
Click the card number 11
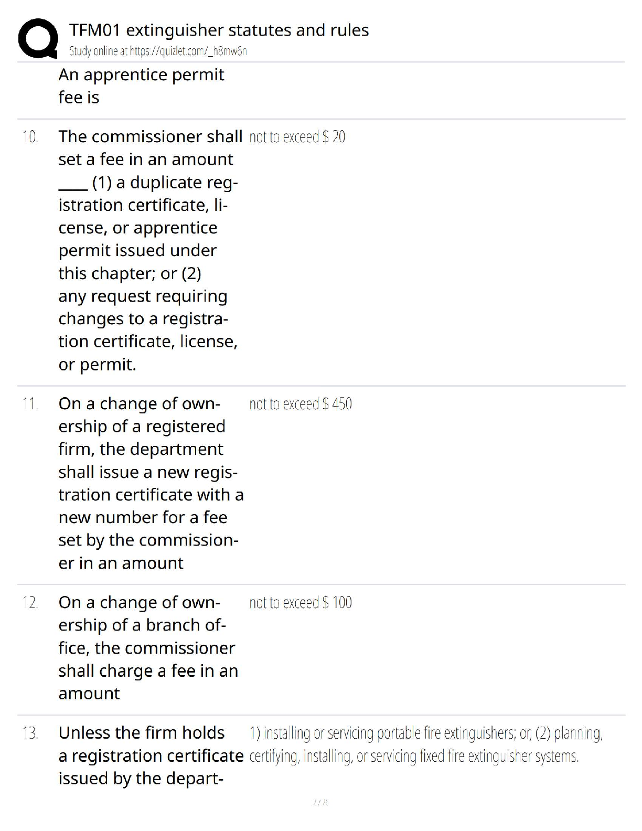30,404
